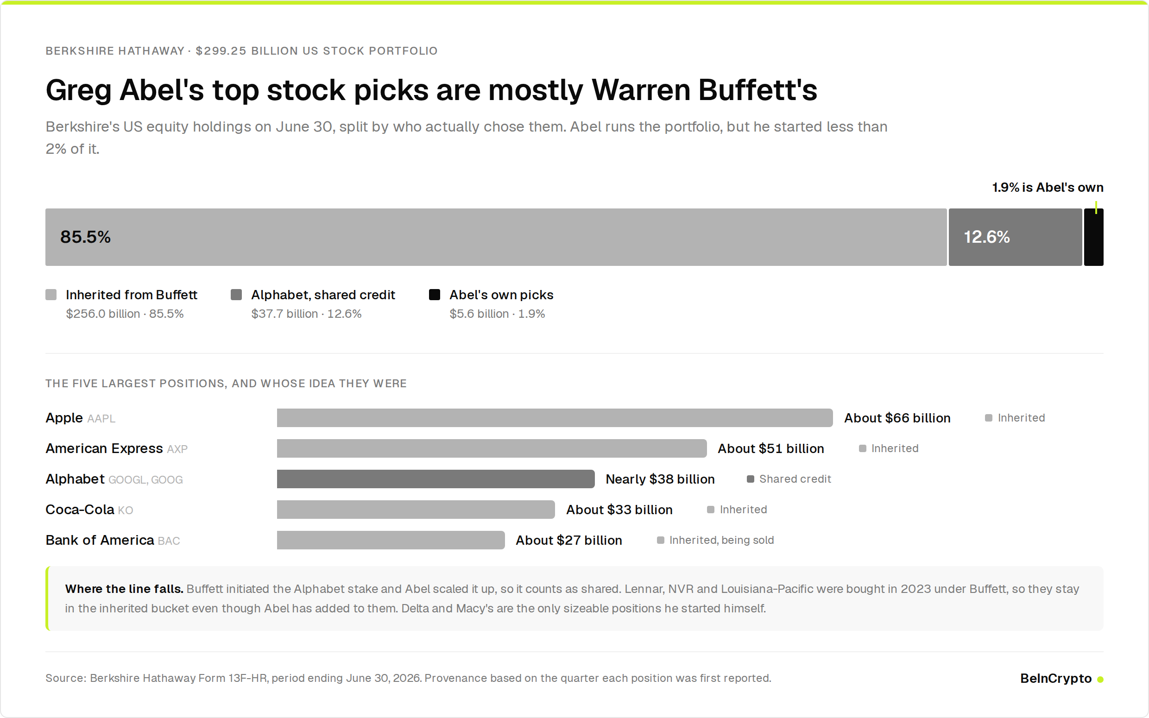Click the Alphabet shared credit legend swatch
The width and height of the screenshot is (1149, 718).
(236, 295)
